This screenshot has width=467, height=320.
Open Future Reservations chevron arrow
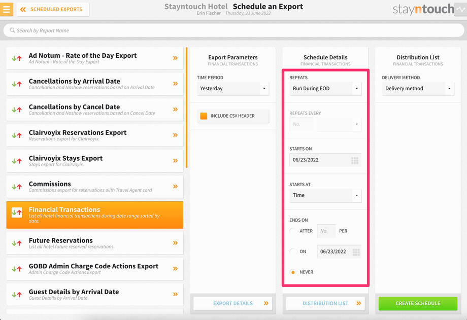coord(176,243)
